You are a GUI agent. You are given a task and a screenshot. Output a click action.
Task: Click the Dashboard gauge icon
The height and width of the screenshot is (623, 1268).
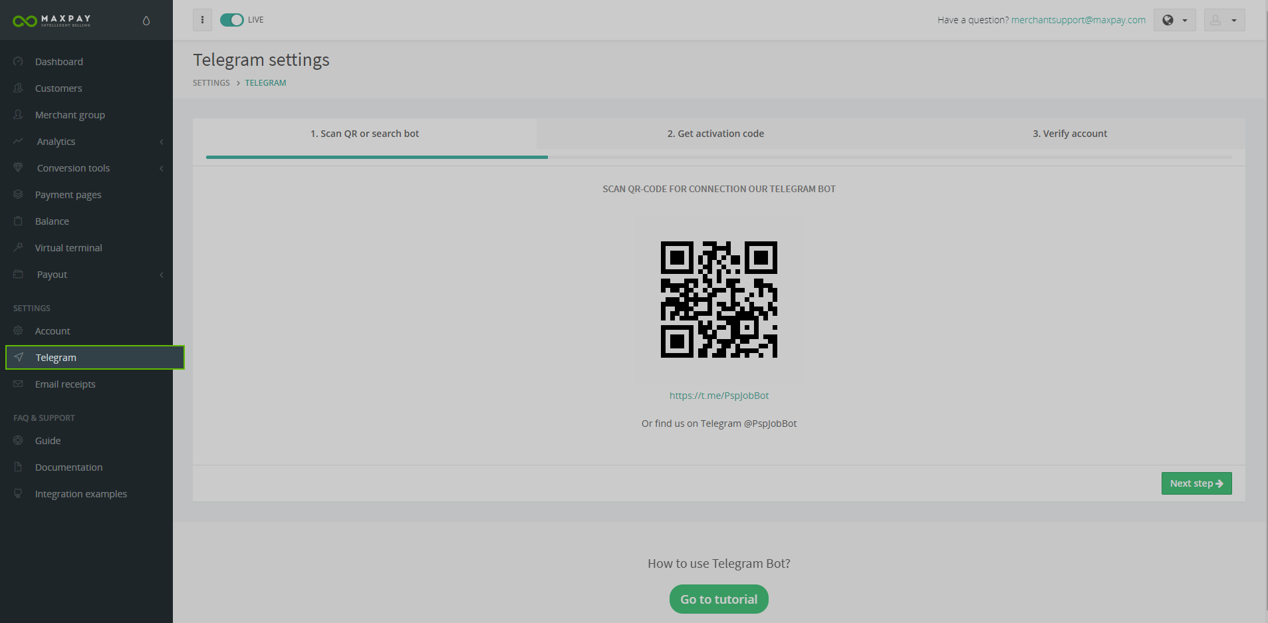[18, 61]
